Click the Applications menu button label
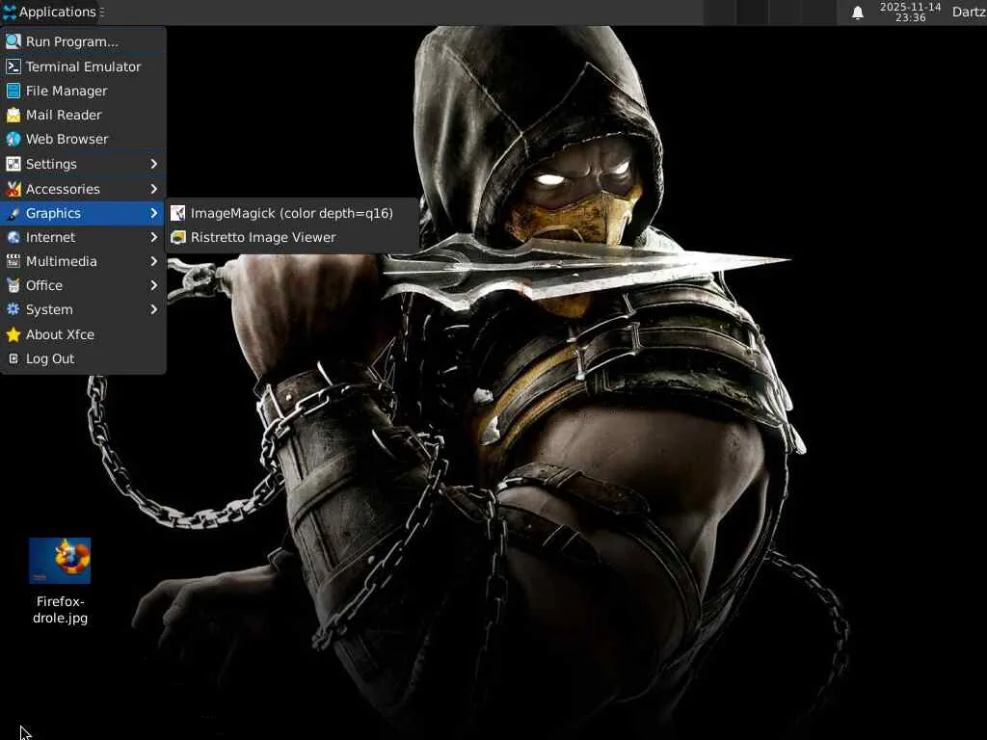 (x=57, y=12)
